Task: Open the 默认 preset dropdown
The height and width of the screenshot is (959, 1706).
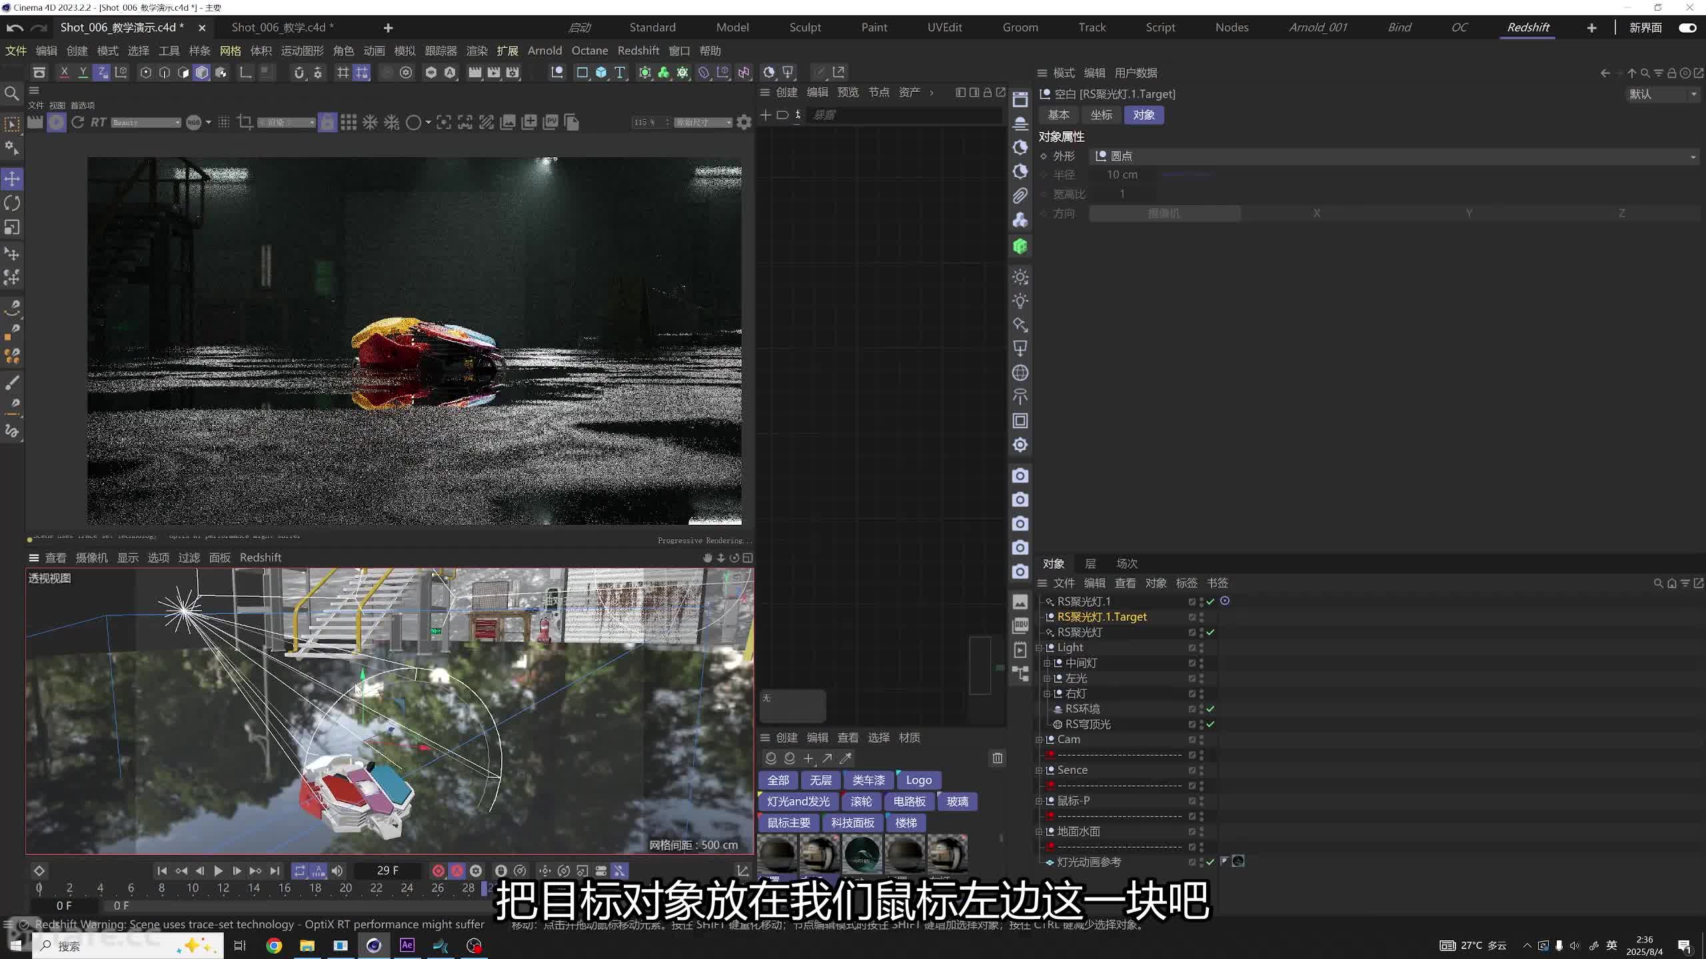Action: [x=1663, y=95]
